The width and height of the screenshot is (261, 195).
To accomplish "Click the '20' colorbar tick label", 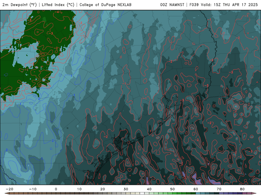I will [x=102, y=189].
